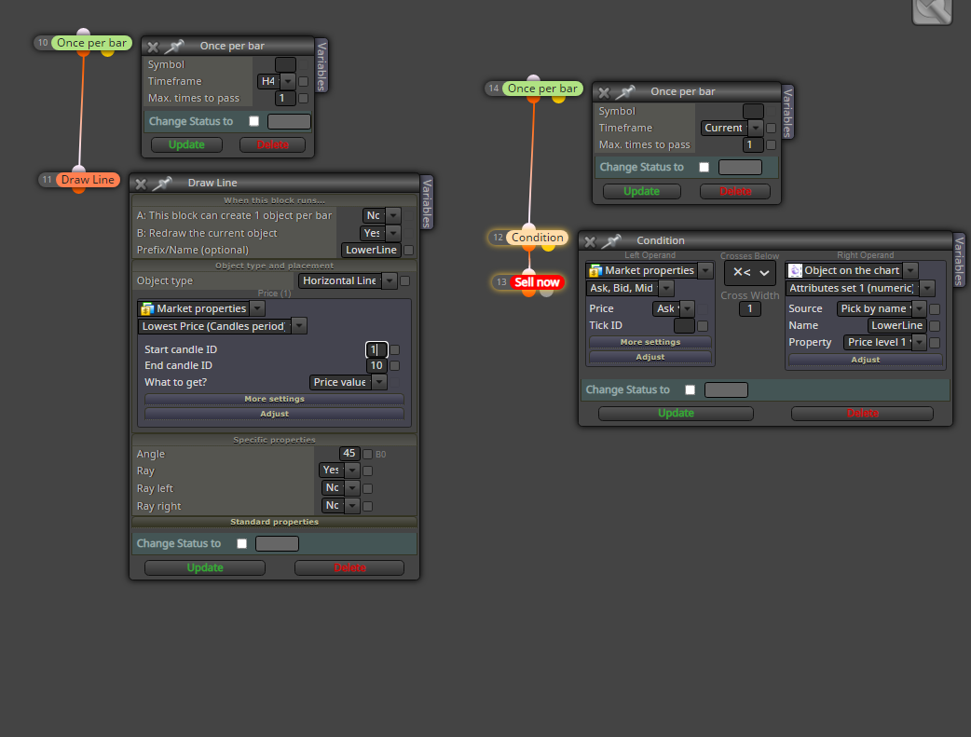The width and height of the screenshot is (971, 737).
Task: Click the status color field in H4 Once per bar
Action: 289,121
